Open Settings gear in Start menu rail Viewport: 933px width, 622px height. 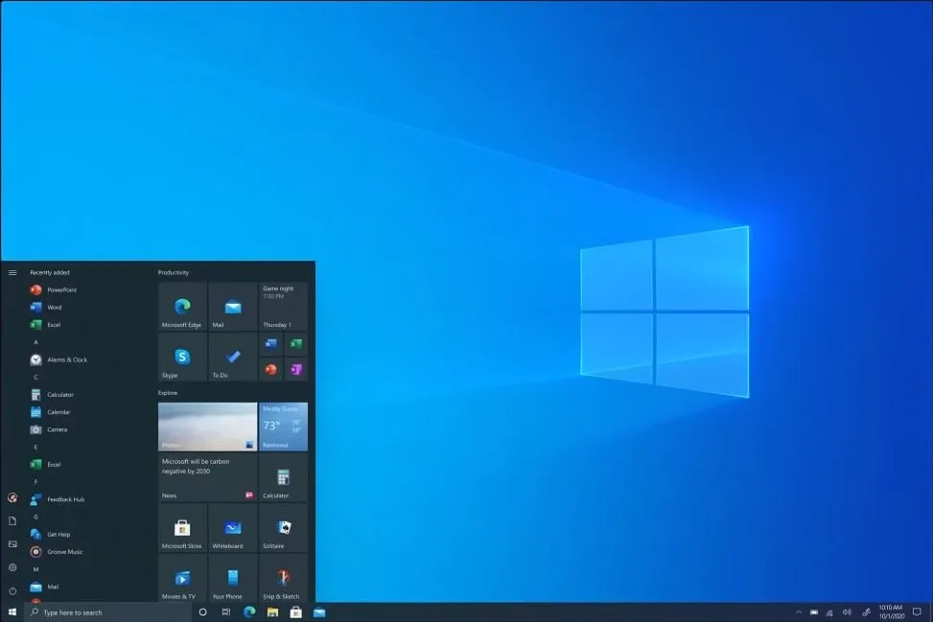coord(12,567)
